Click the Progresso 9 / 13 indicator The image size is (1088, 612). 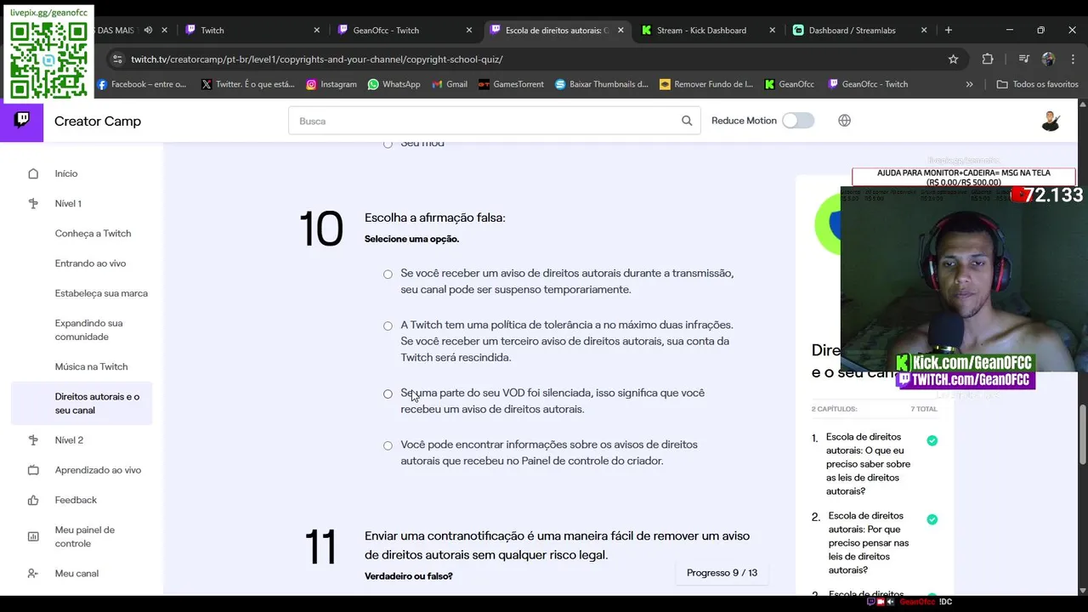point(722,573)
